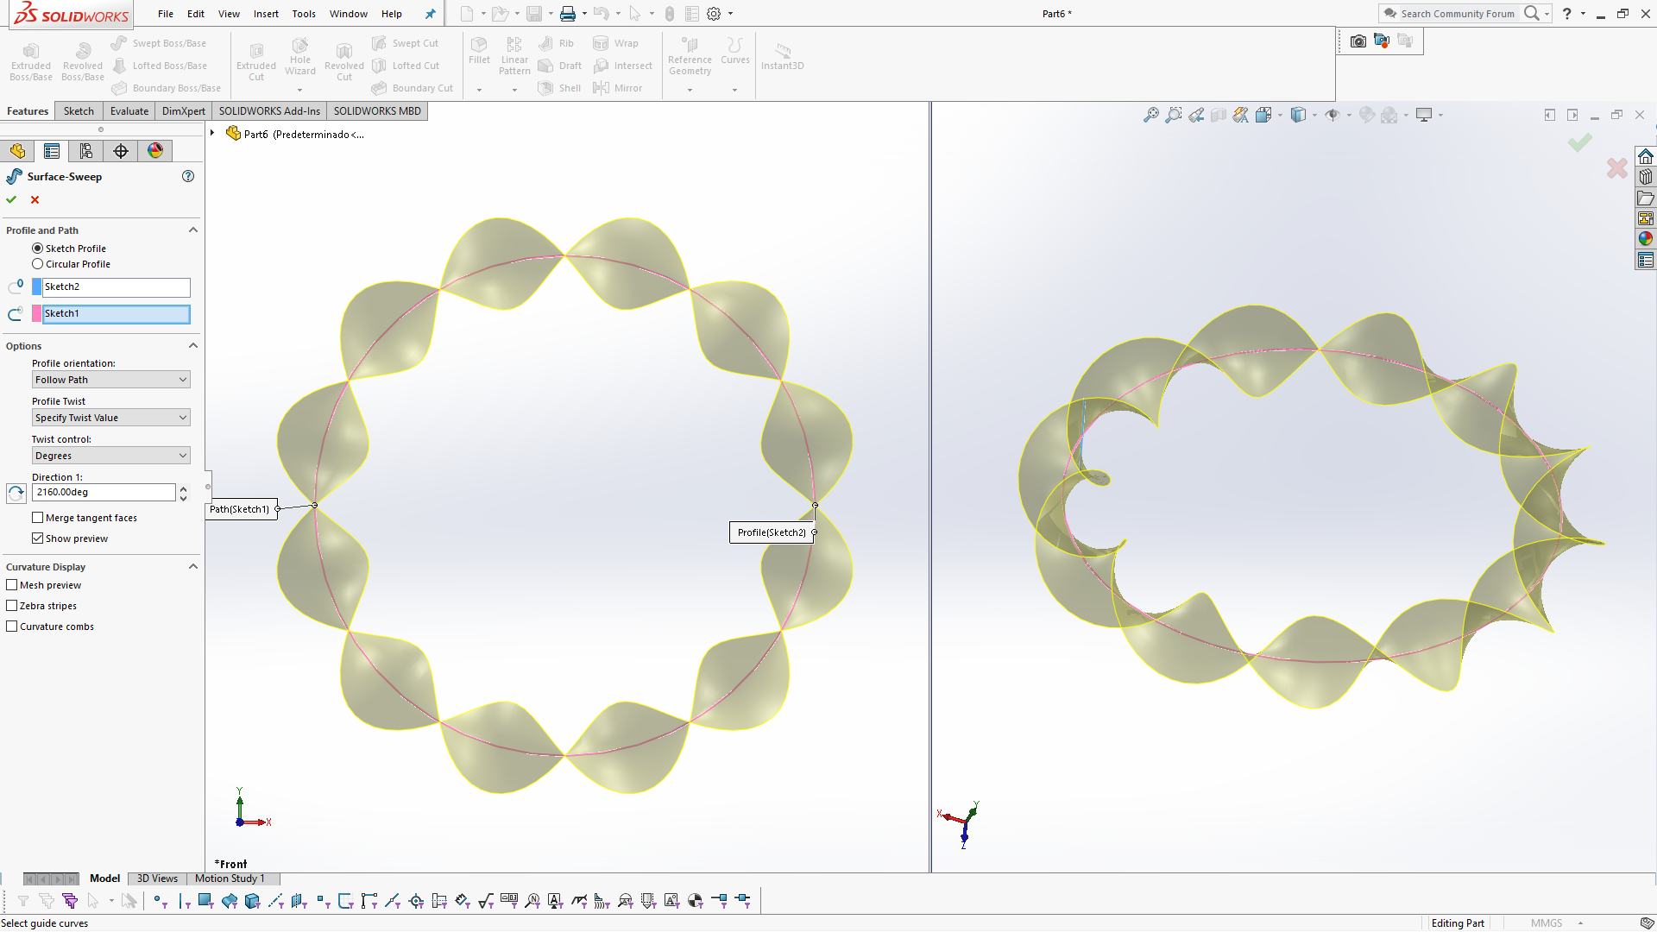Select the Fillet feature tool
Screen dimensions: 1657x932
click(x=479, y=54)
